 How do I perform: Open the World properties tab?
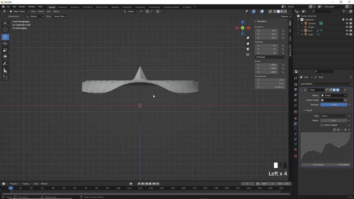pyautogui.click(x=296, y=105)
